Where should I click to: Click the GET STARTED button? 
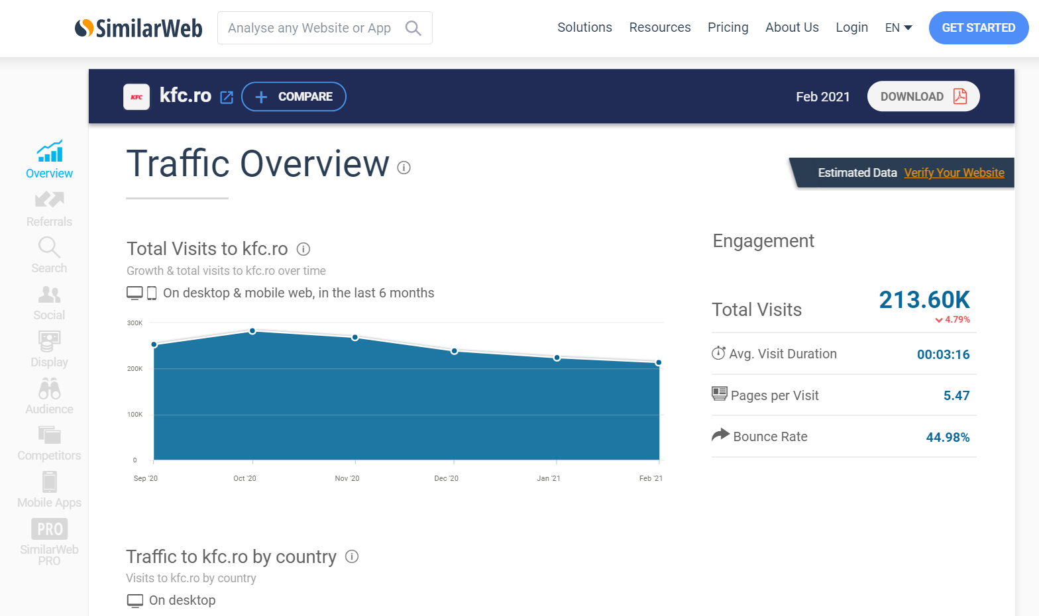(979, 28)
